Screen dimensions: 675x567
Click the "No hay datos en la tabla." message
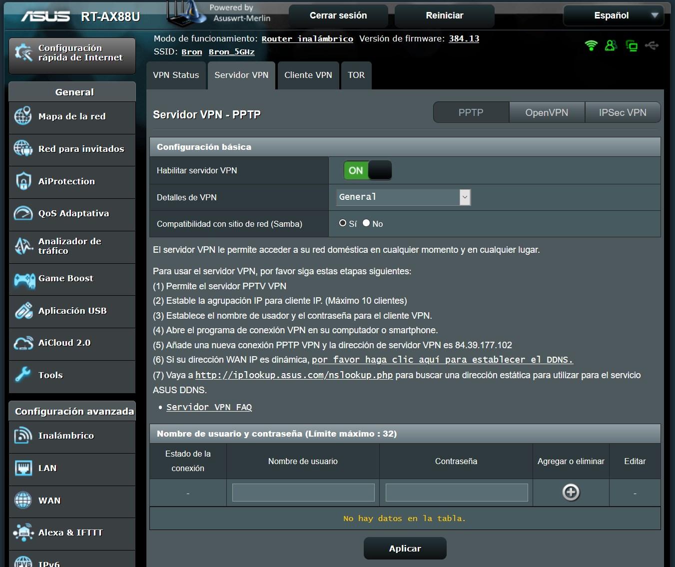(405, 519)
